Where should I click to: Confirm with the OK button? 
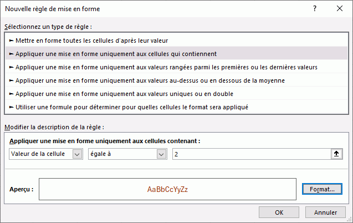pos(279,212)
